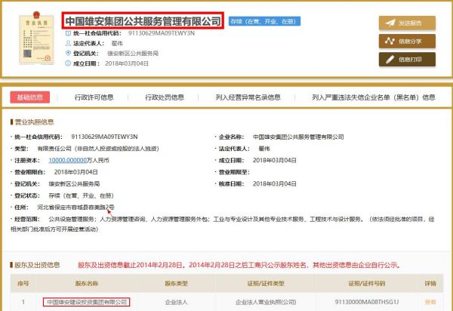This screenshot has height=311, width=453.
Task: Click the paper plane icon on 发送报告
Action: click(x=390, y=23)
